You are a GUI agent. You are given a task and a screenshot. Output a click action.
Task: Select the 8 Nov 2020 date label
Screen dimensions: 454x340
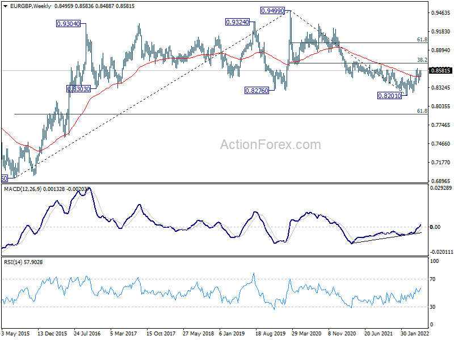[x=342, y=334]
